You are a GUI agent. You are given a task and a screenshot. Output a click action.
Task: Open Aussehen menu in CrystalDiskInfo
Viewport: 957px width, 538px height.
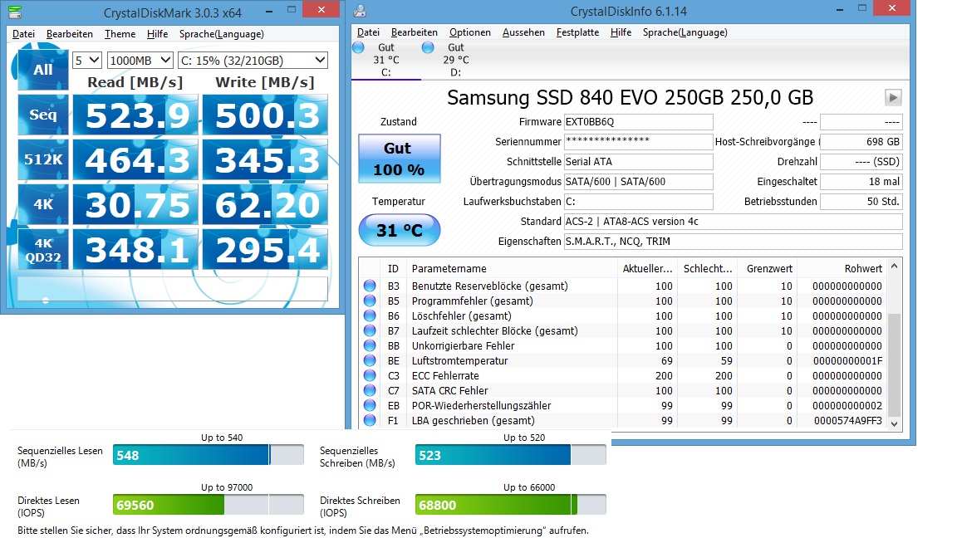pyautogui.click(x=523, y=32)
